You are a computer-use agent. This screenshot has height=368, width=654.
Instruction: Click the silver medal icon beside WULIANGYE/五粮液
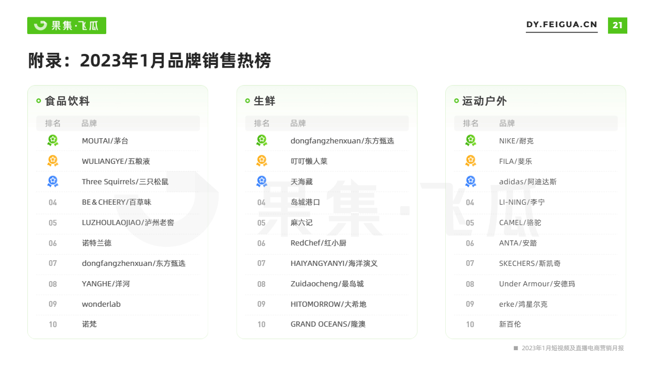click(x=53, y=161)
